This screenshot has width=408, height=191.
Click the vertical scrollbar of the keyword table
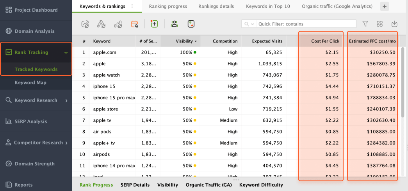(x=403, y=82)
